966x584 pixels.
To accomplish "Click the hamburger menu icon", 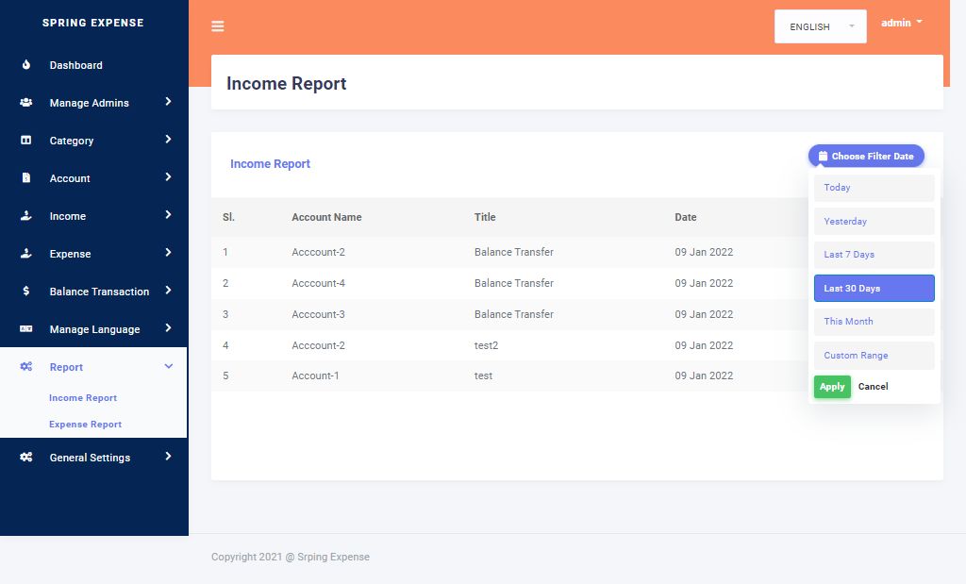I will point(218,26).
